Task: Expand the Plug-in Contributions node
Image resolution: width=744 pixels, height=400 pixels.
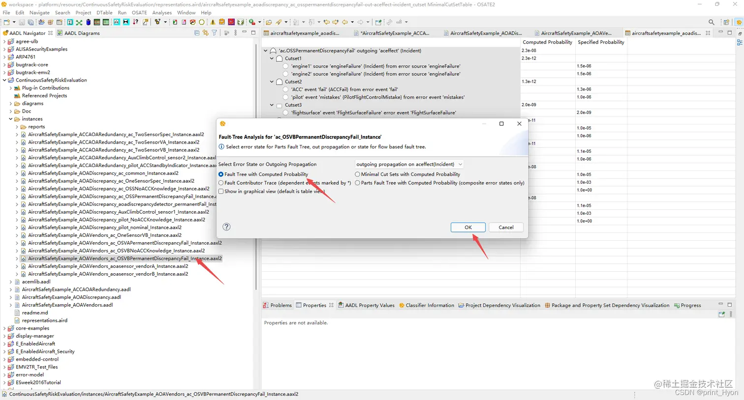Action: pyautogui.click(x=11, y=88)
